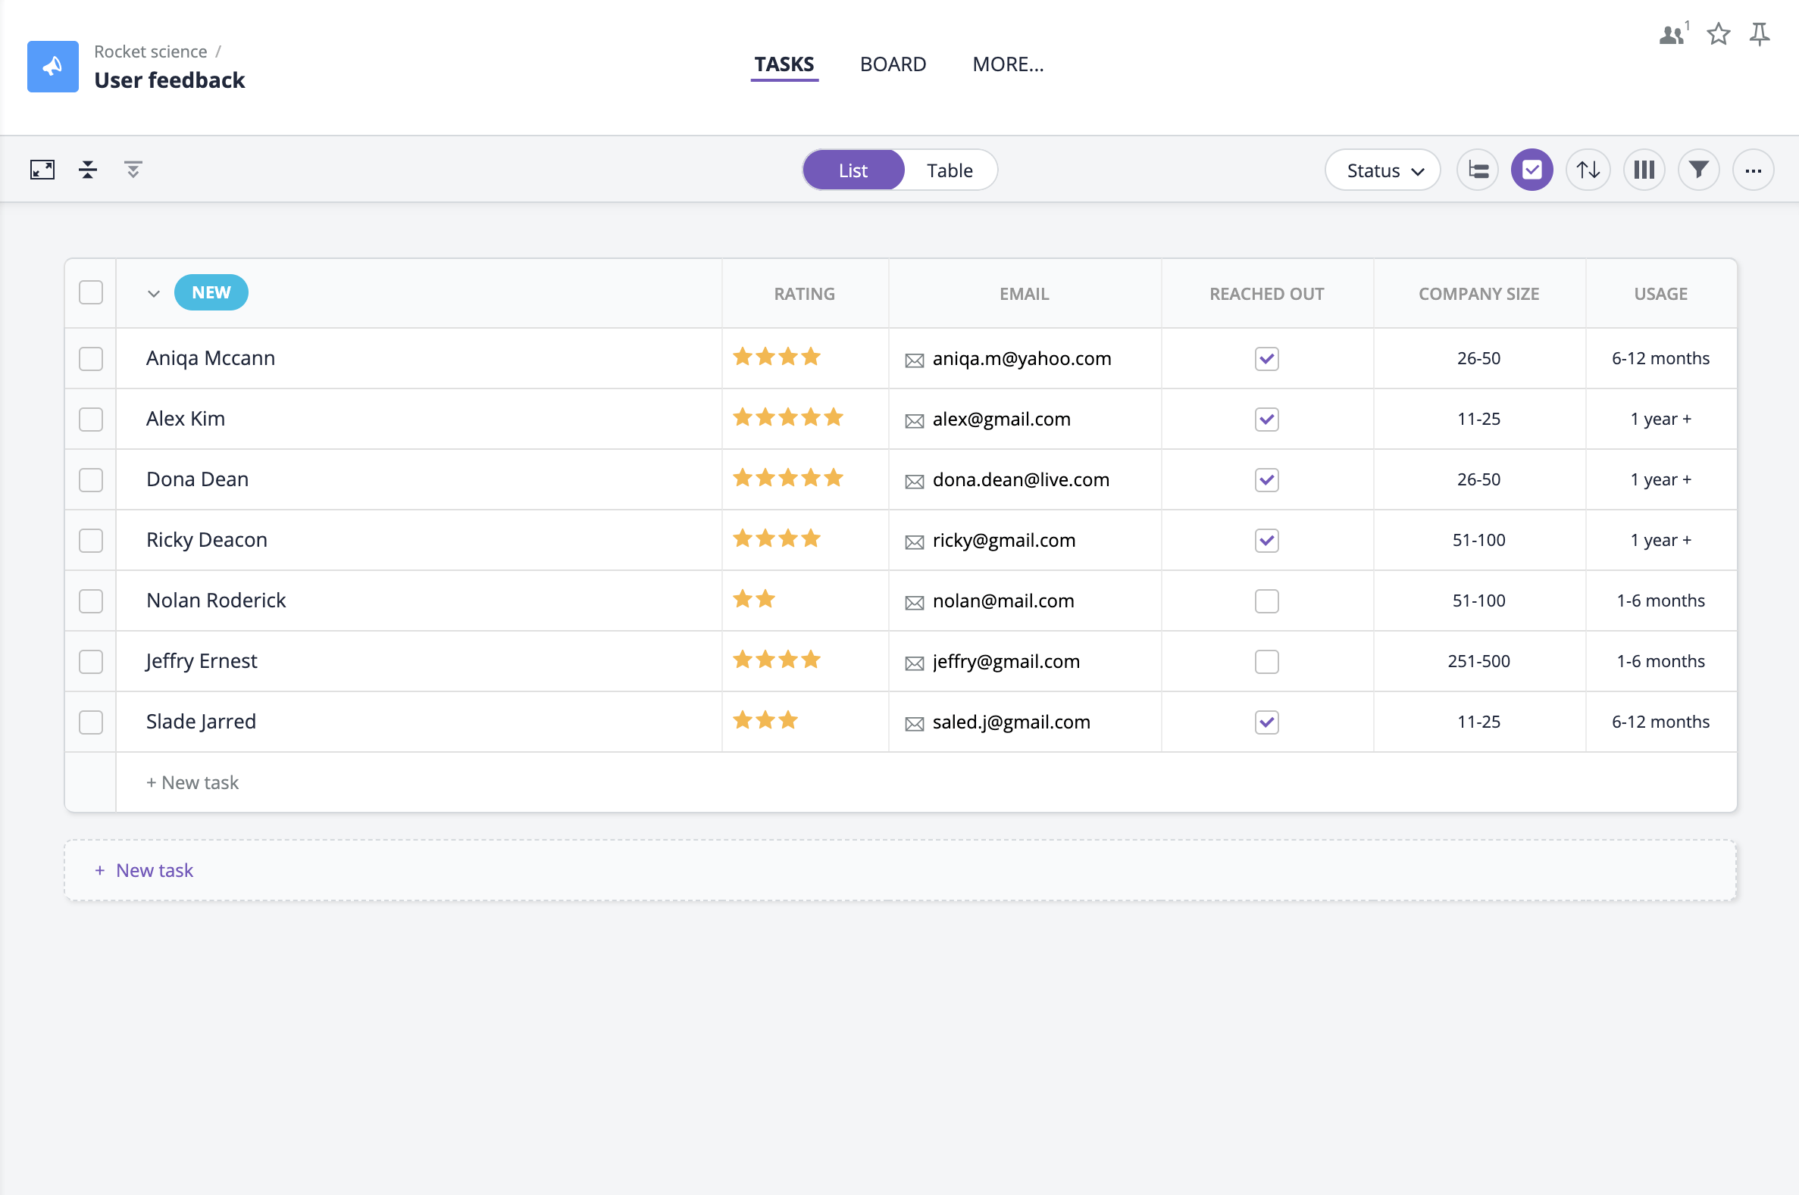Click the columns visibility icon
1799x1195 pixels.
pos(1644,170)
